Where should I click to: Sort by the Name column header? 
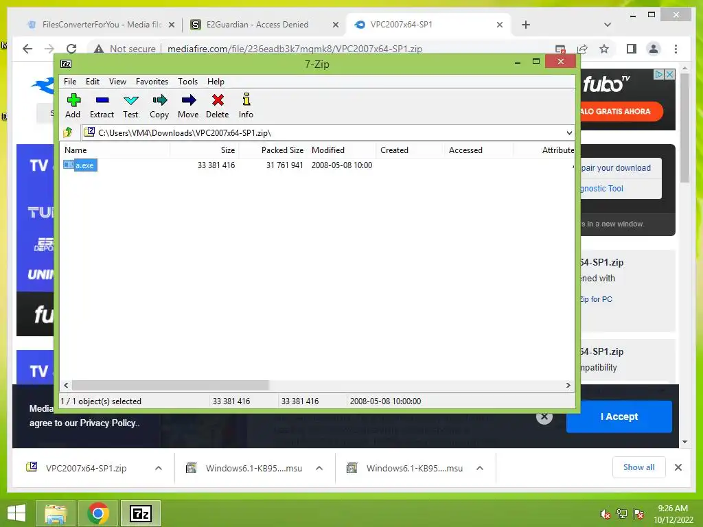click(115, 150)
